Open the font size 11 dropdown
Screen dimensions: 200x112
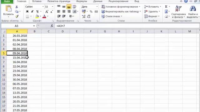[x=52, y=7]
